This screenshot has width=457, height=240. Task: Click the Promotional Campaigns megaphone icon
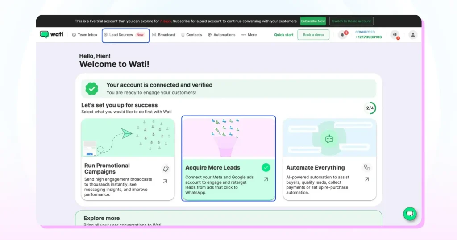point(166,168)
